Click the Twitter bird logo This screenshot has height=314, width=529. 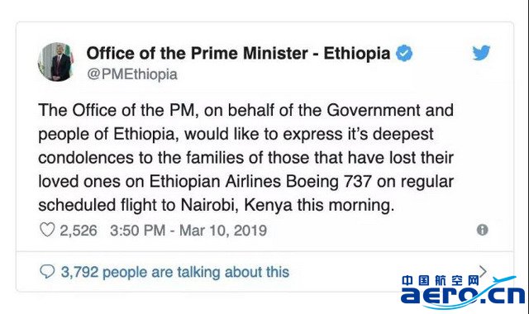click(x=481, y=53)
